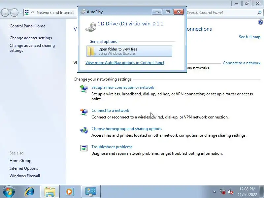Screen dimensions: 264x198
Task: Open the taskbar clock and date
Action: (x=247, y=192)
